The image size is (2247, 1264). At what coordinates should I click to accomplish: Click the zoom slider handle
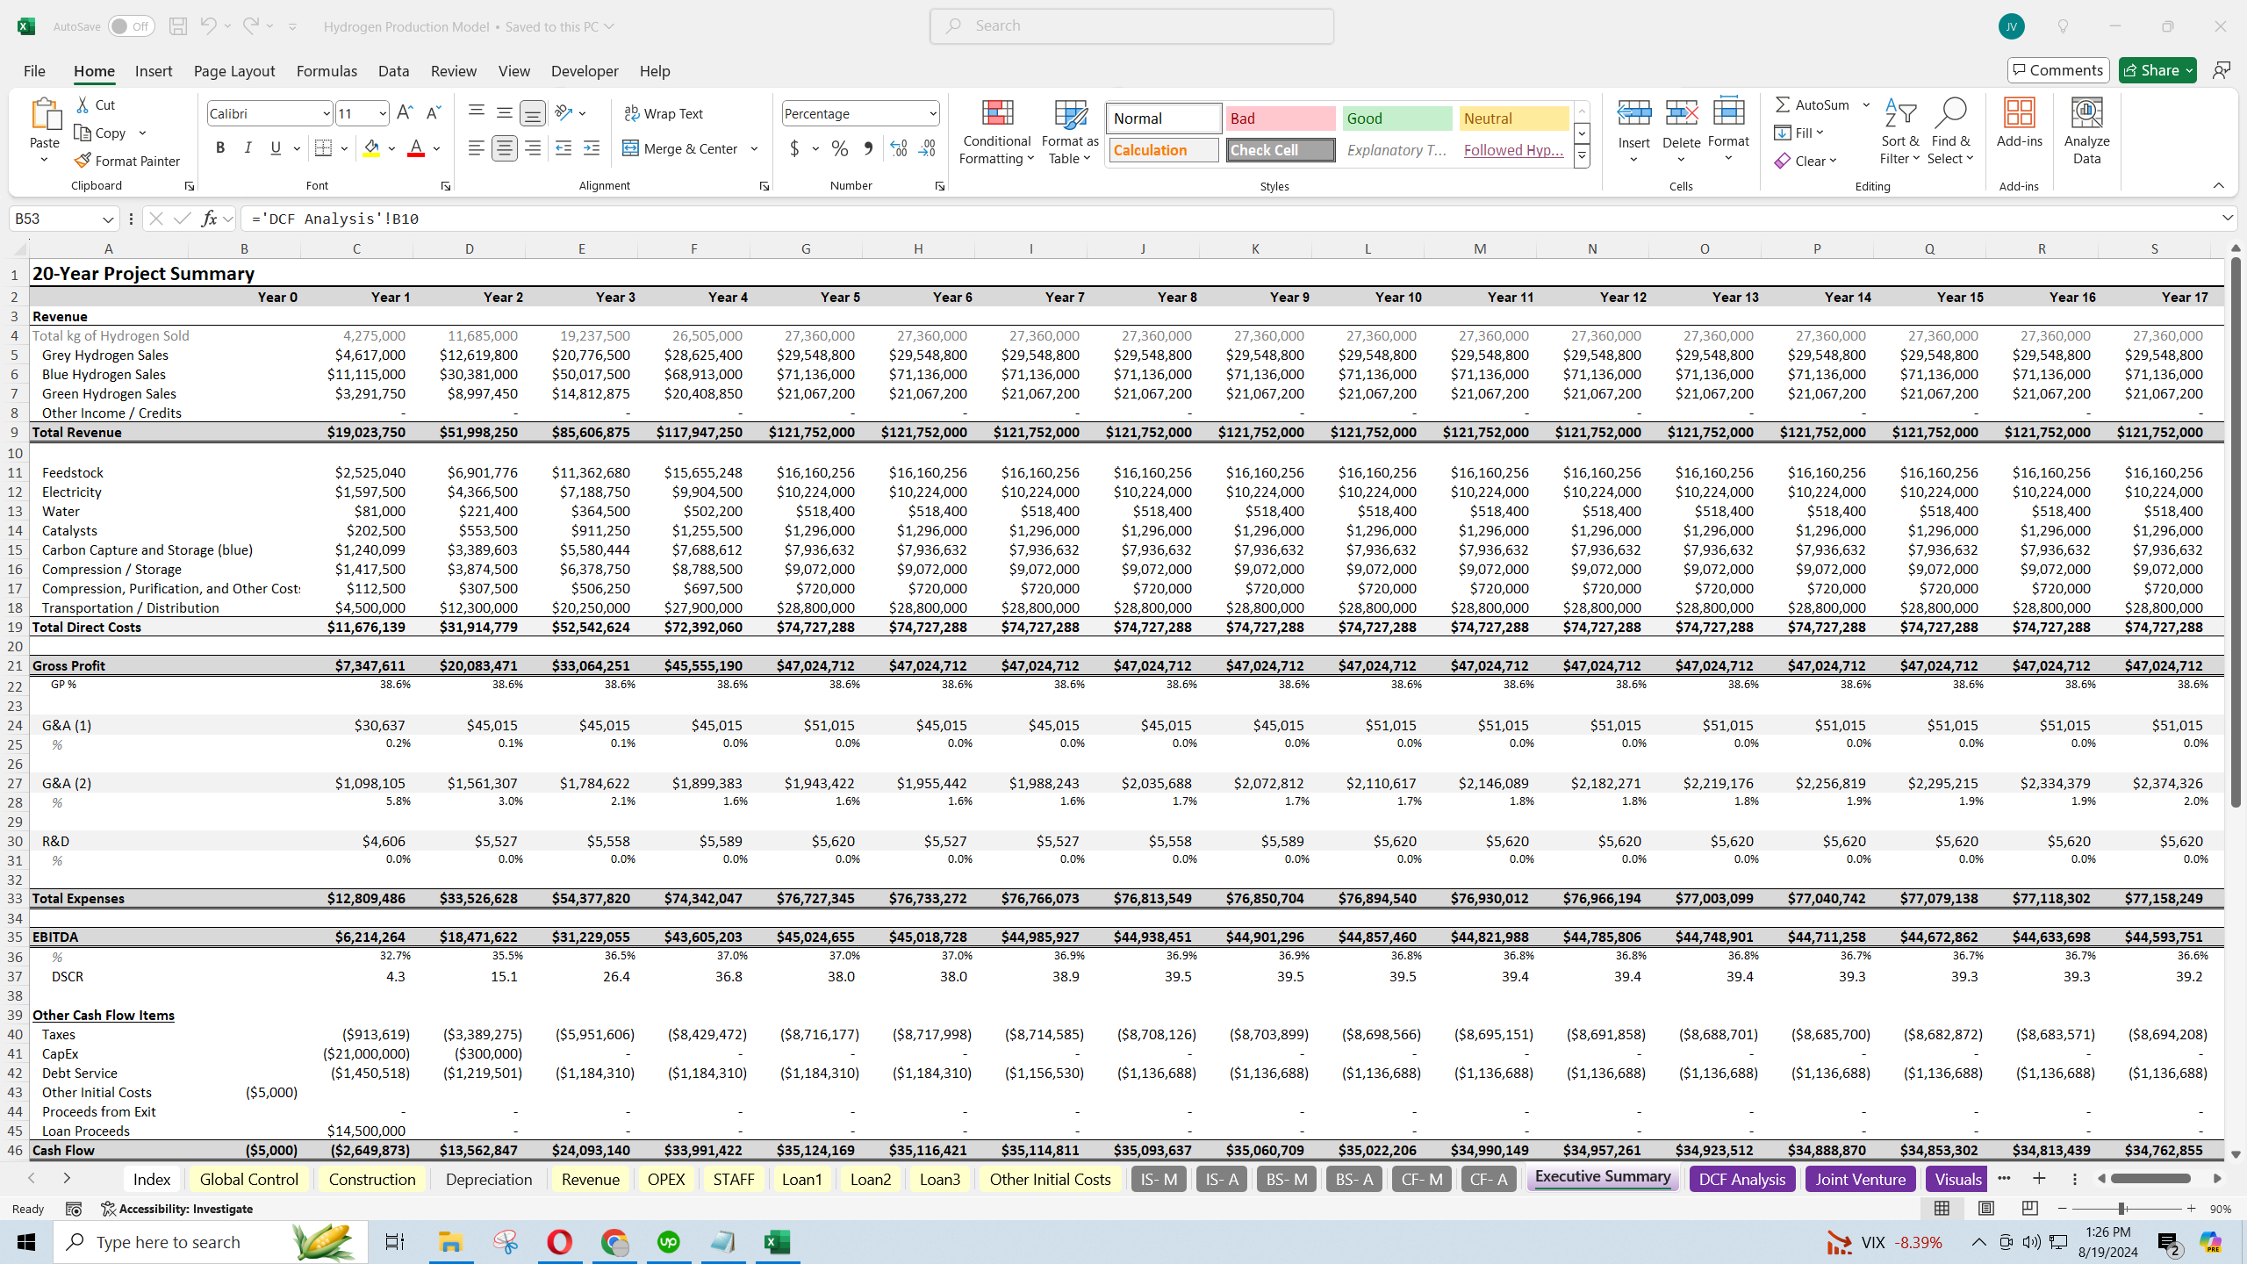coord(2121,1209)
